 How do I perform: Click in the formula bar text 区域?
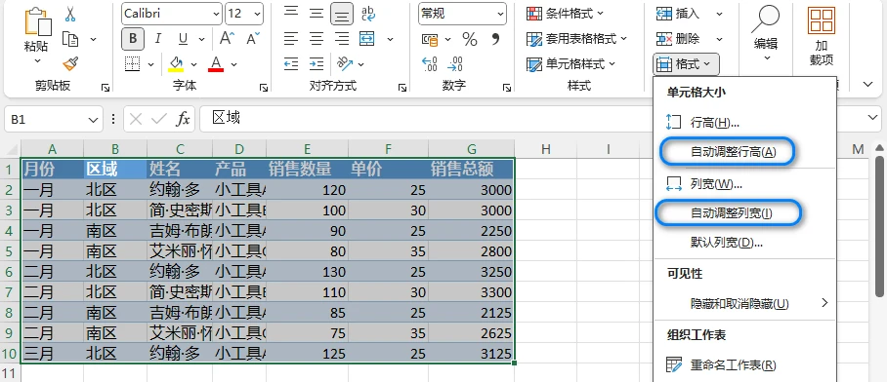click(x=227, y=117)
